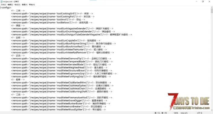The width and height of the screenshot is (213, 114).
Task: Close the recipes.xml Notepad window
Action: tap(209, 2)
